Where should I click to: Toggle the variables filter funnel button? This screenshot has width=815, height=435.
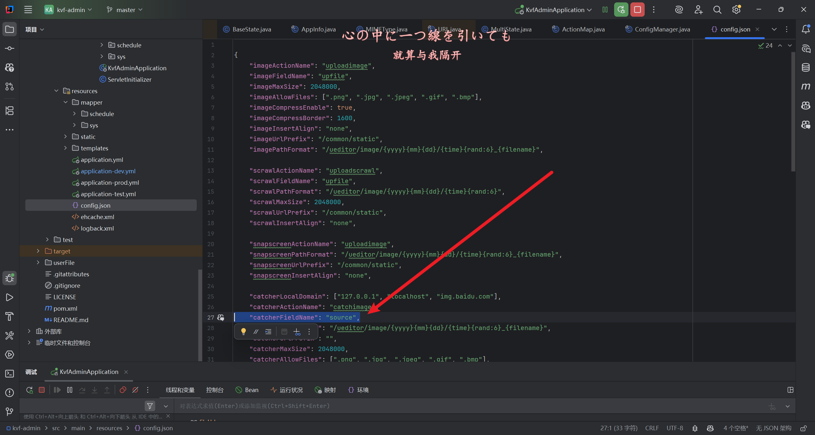click(150, 406)
